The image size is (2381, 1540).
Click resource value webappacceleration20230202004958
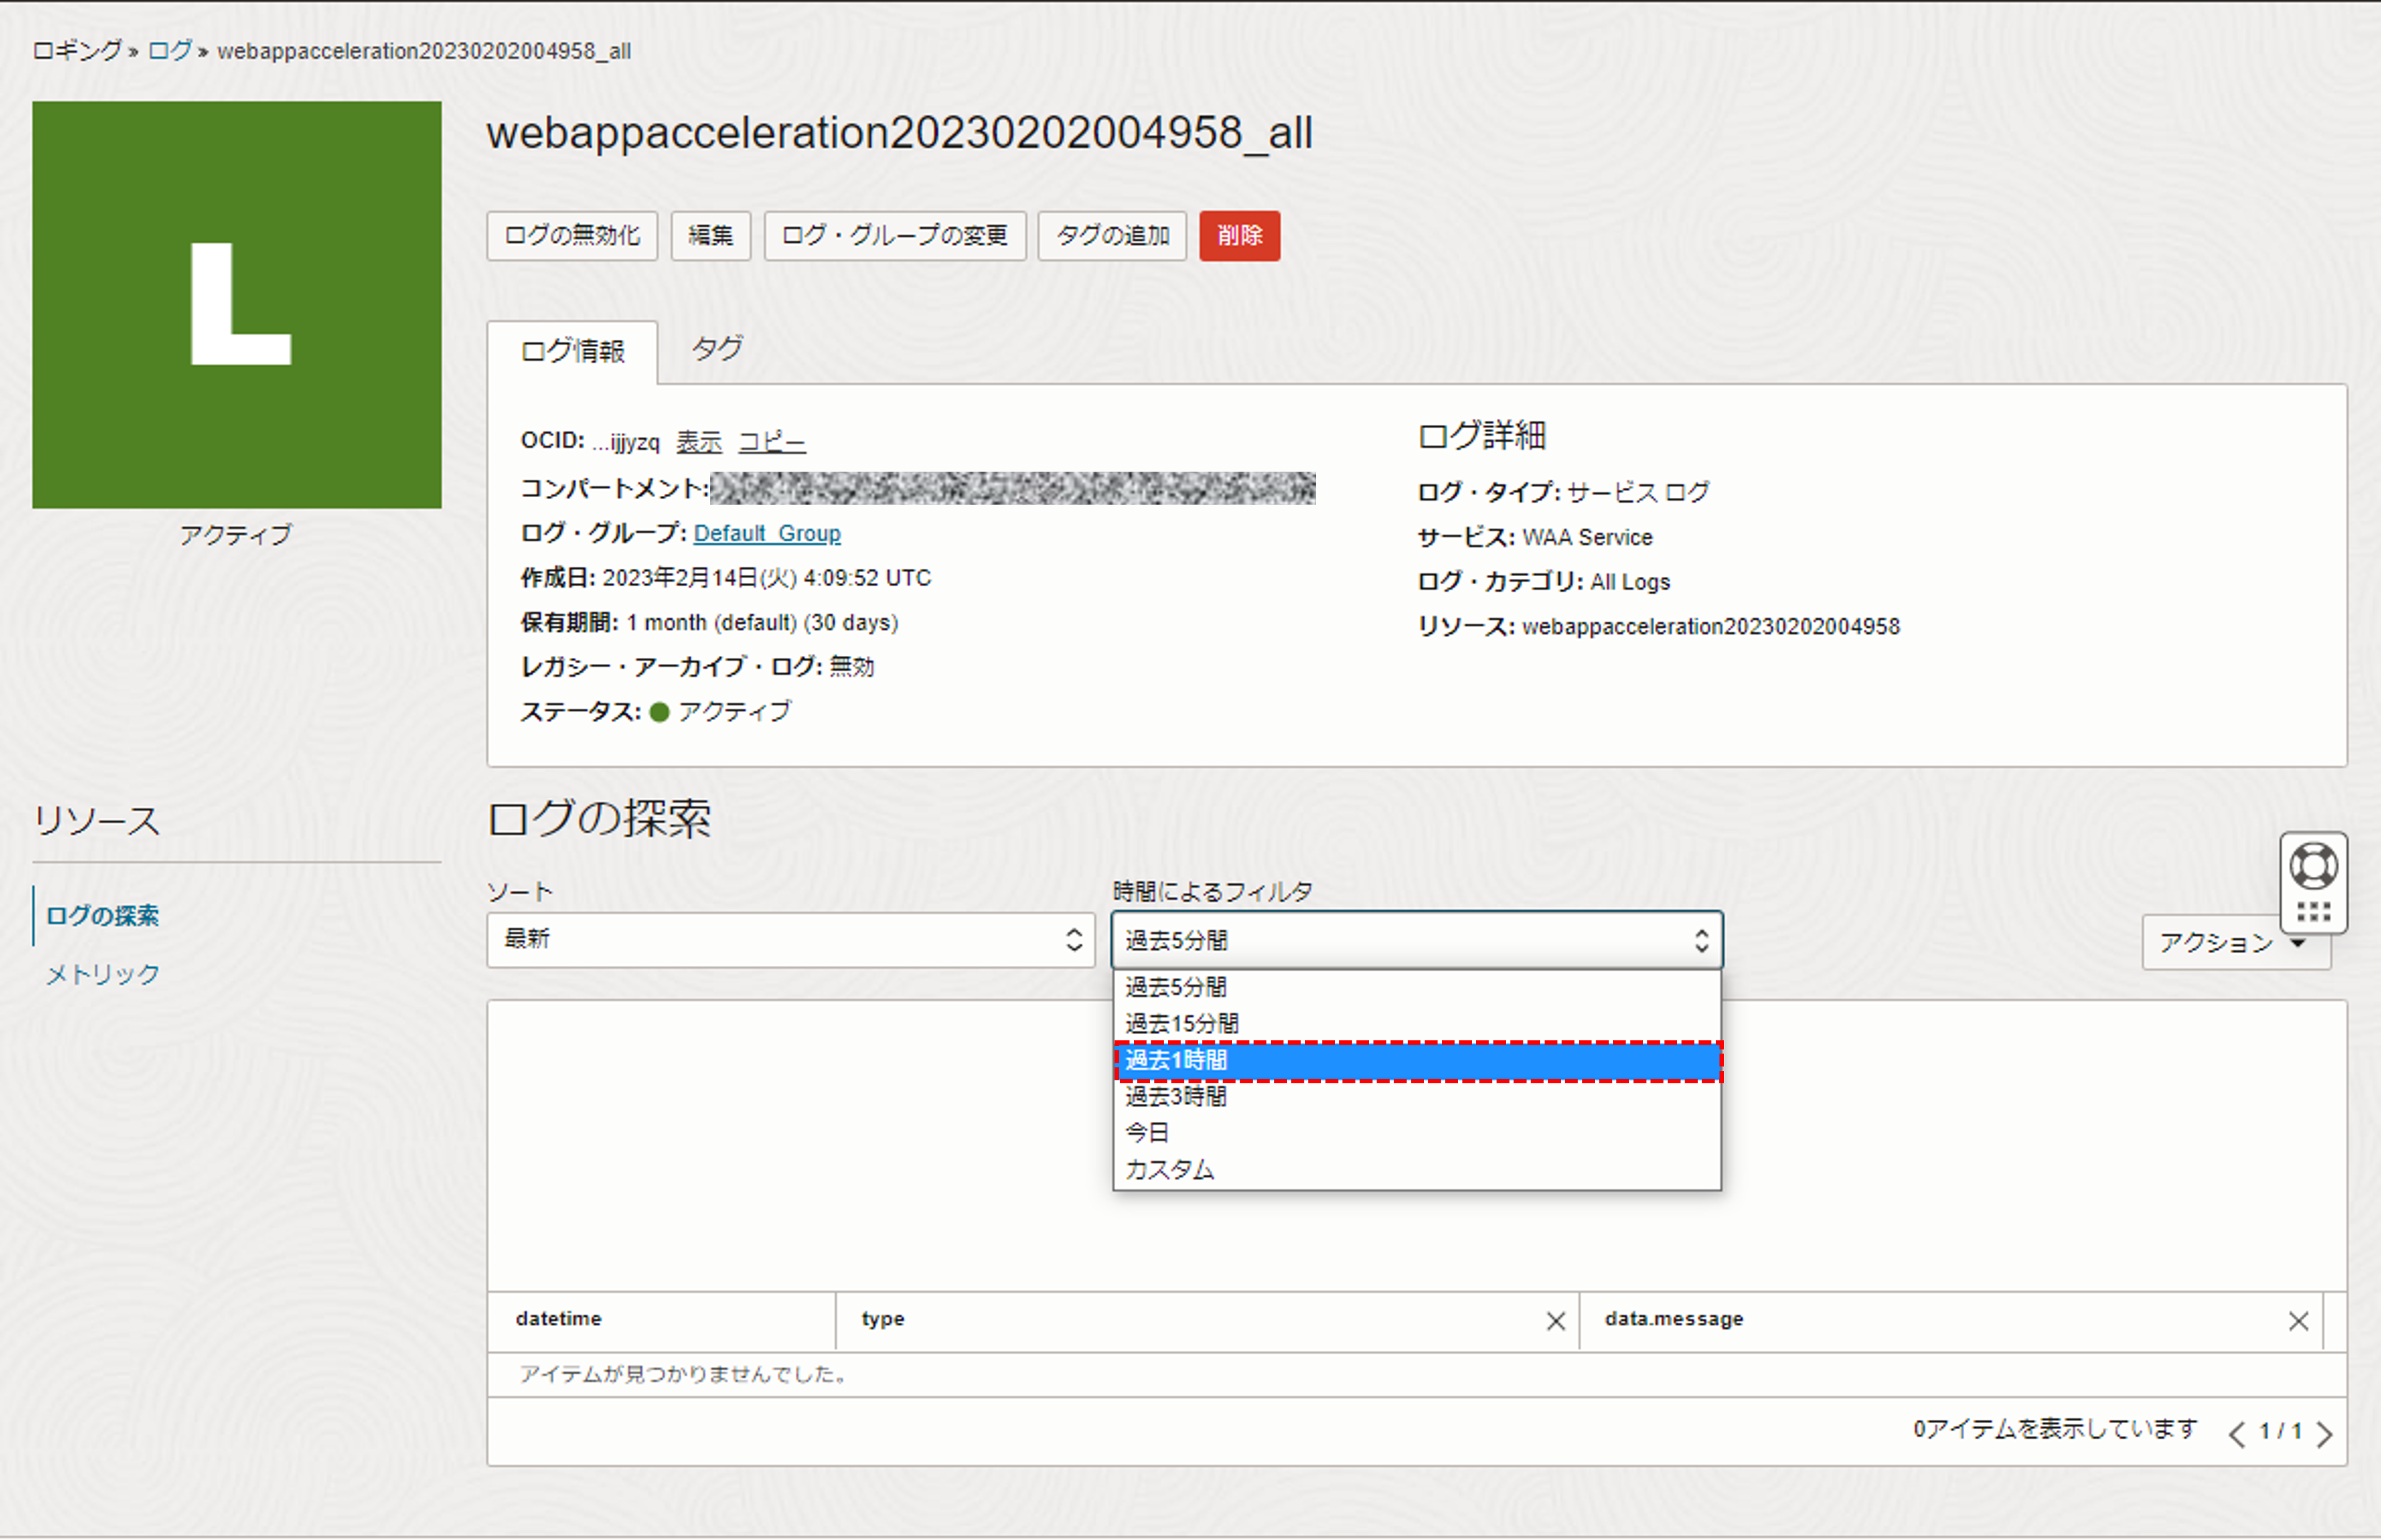pos(1710,627)
